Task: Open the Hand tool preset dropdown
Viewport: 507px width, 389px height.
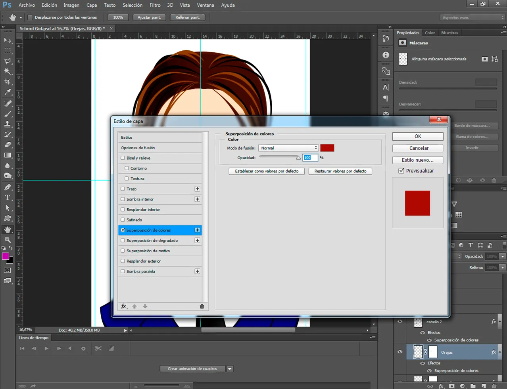Action: 21,17
